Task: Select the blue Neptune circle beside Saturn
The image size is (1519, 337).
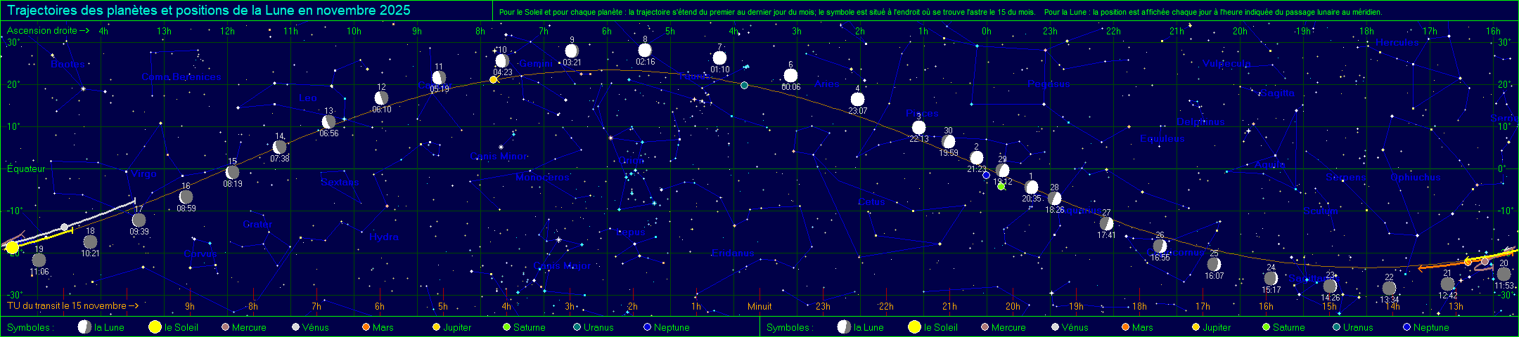Action: [x=986, y=175]
